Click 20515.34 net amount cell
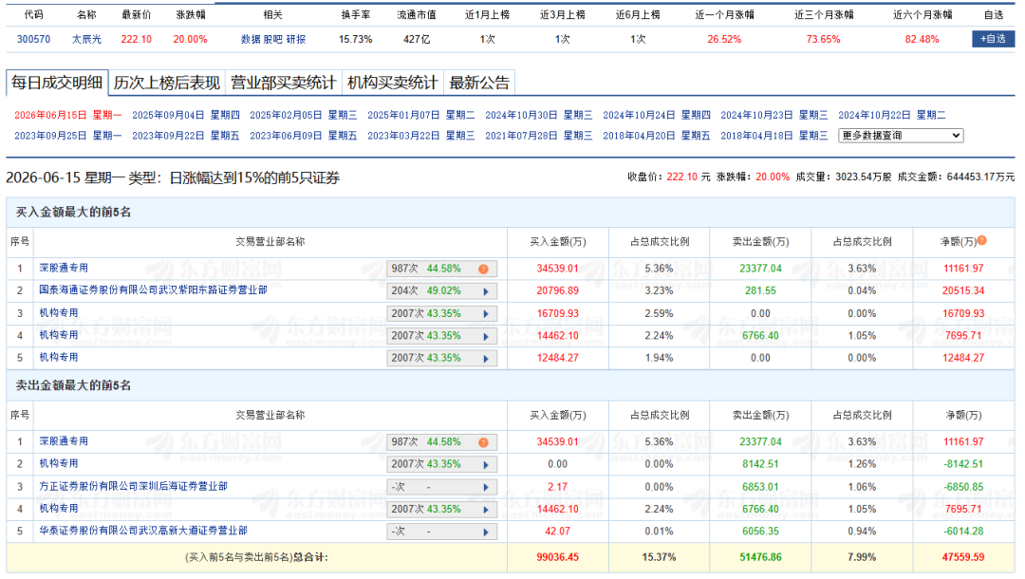 tap(963, 290)
